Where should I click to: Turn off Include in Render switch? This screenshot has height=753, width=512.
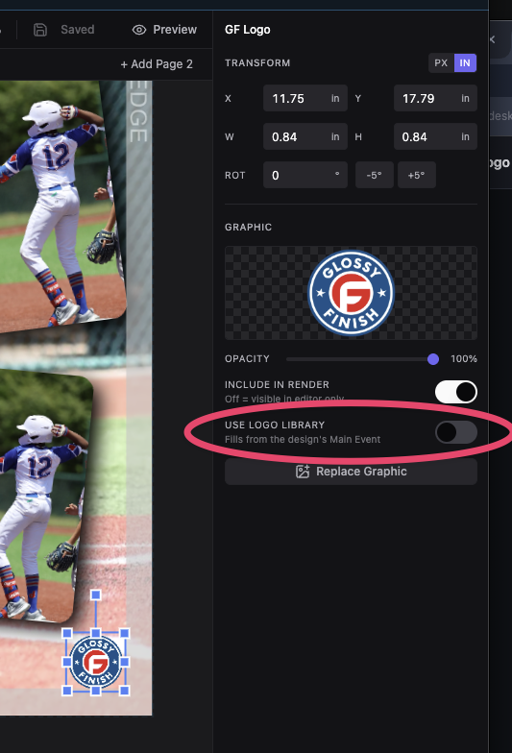(x=455, y=392)
